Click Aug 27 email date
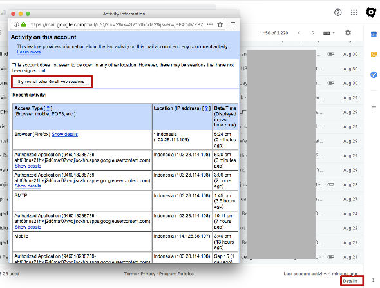The height and width of the screenshot is (288, 380). pyautogui.click(x=350, y=199)
